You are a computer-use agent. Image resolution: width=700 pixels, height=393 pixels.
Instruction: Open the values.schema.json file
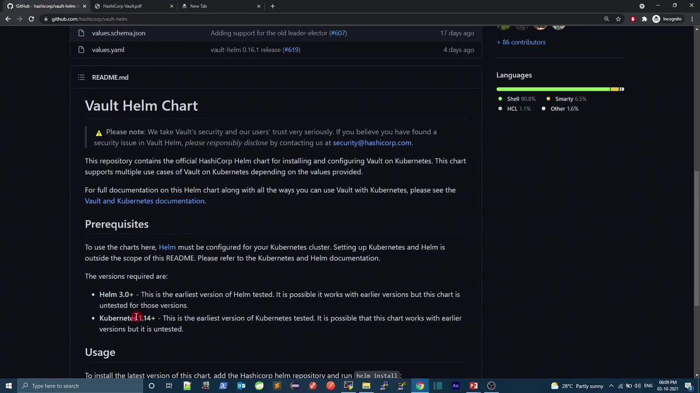point(119,33)
